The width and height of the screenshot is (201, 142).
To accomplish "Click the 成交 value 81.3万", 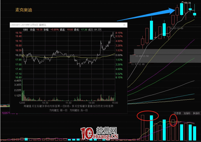I will tap(98, 30).
